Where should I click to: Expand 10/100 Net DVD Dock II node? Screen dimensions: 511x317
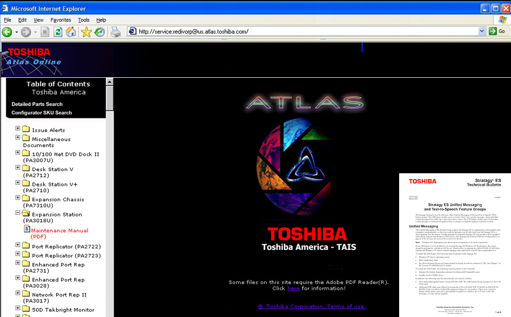pyautogui.click(x=18, y=153)
